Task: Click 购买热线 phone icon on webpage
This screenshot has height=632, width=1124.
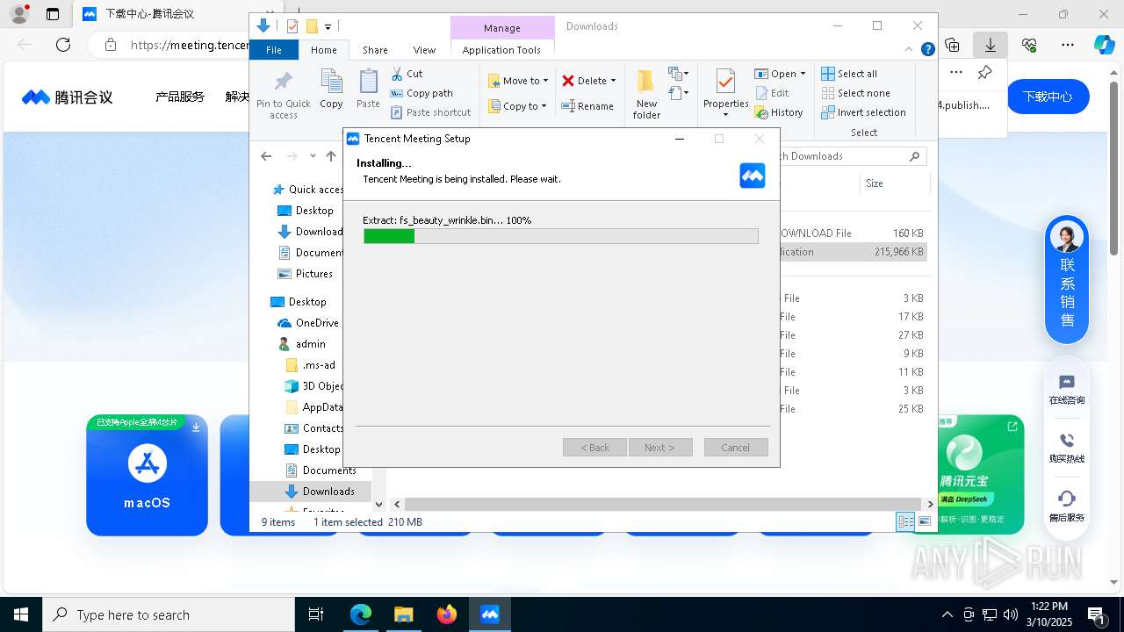Action: (1067, 441)
